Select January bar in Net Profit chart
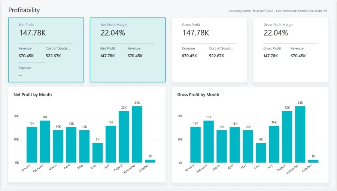The width and height of the screenshot is (337, 191). click(x=32, y=145)
